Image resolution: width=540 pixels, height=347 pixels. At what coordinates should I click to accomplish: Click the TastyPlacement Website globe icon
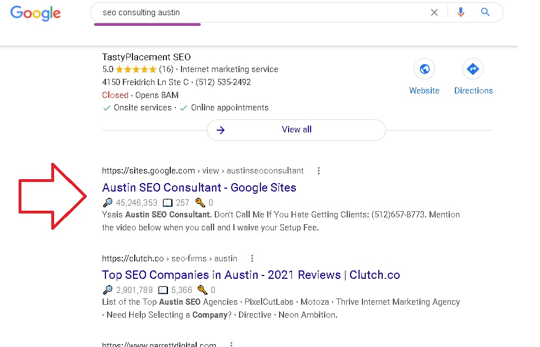(x=424, y=69)
